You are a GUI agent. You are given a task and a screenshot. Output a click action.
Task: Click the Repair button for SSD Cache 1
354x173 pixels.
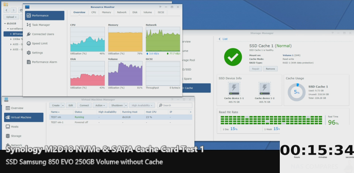(256, 68)
